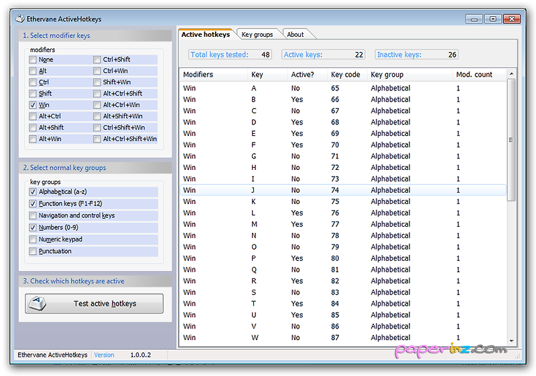
Task: Click the Key group column header
Action: [410, 74]
